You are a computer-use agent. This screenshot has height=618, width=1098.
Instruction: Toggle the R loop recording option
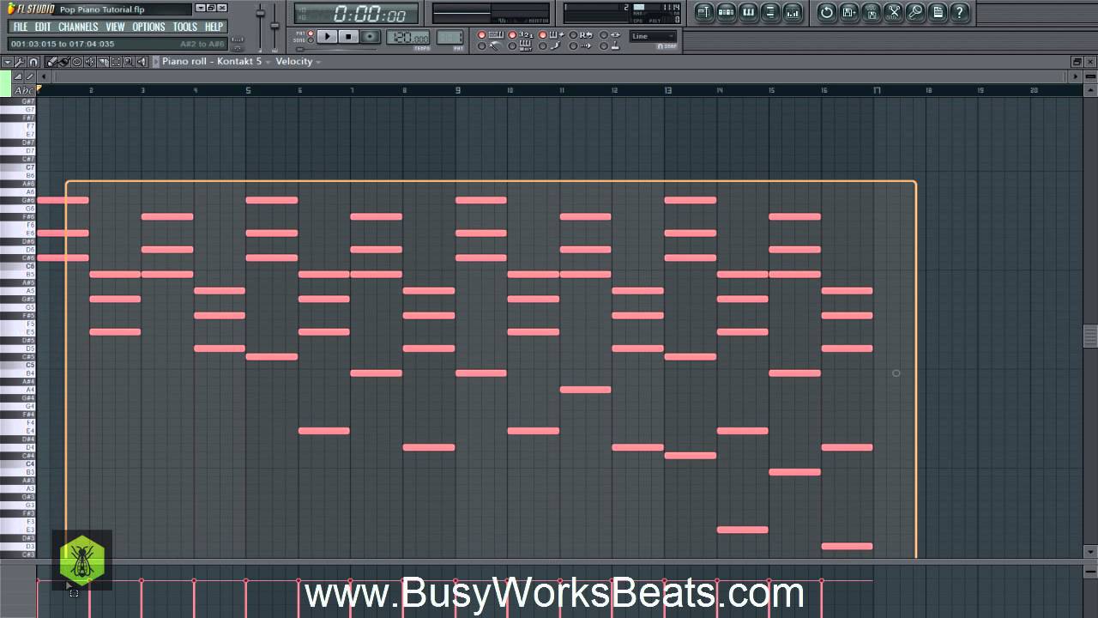pyautogui.click(x=573, y=34)
